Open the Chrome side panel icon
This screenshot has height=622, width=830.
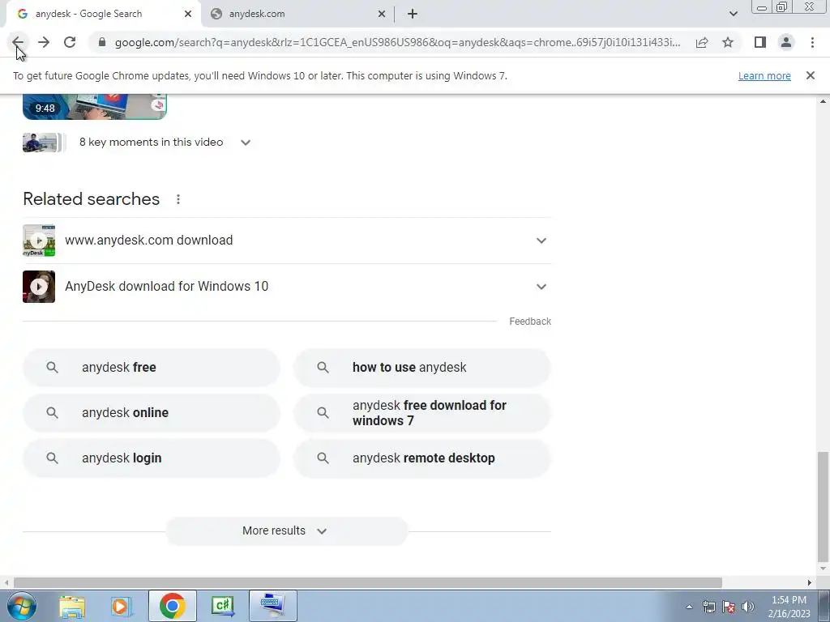(x=760, y=42)
